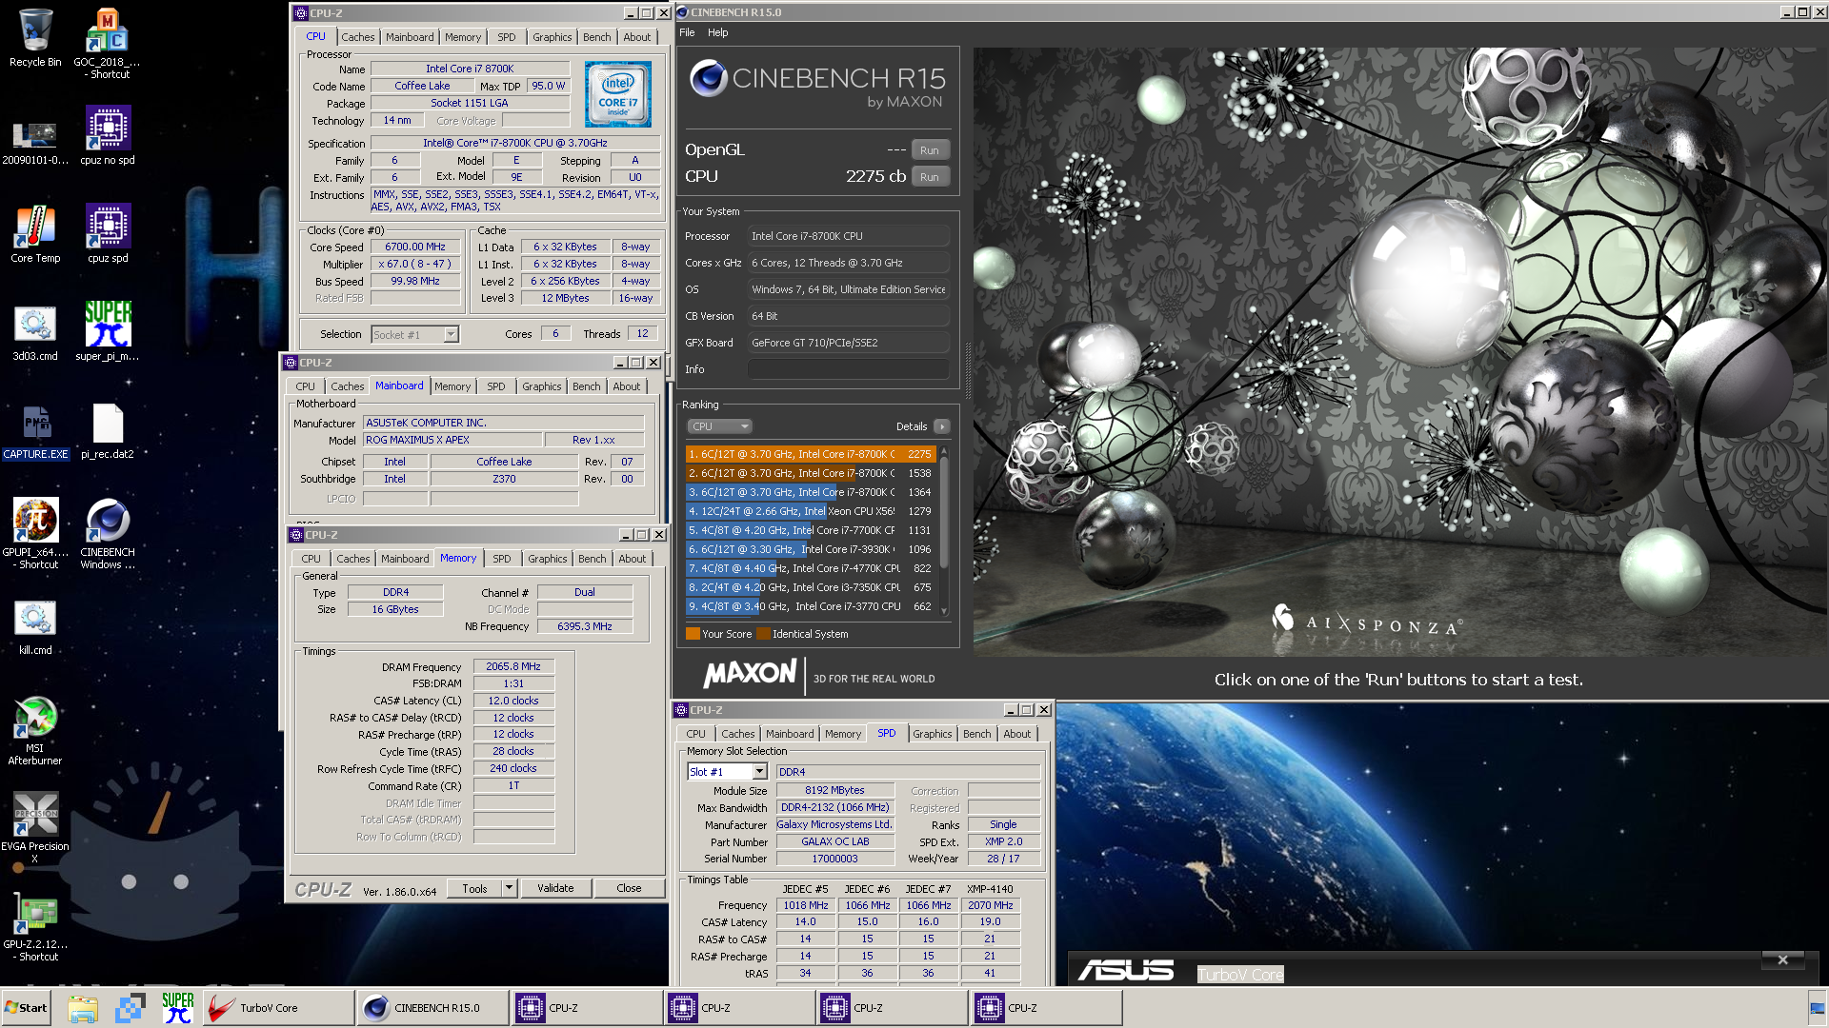Image resolution: width=1829 pixels, height=1028 pixels.
Task: Click the Windows Start button
Action: click(x=27, y=1008)
